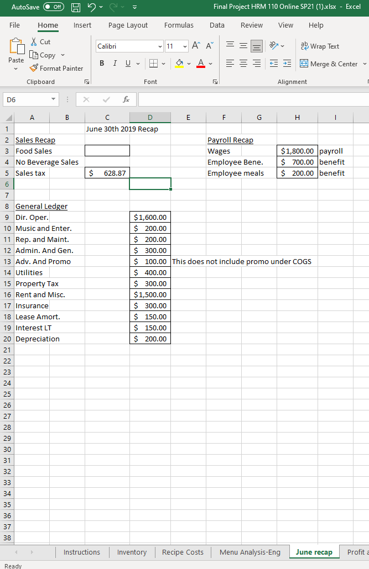Increase font size with the large A

pos(196,46)
